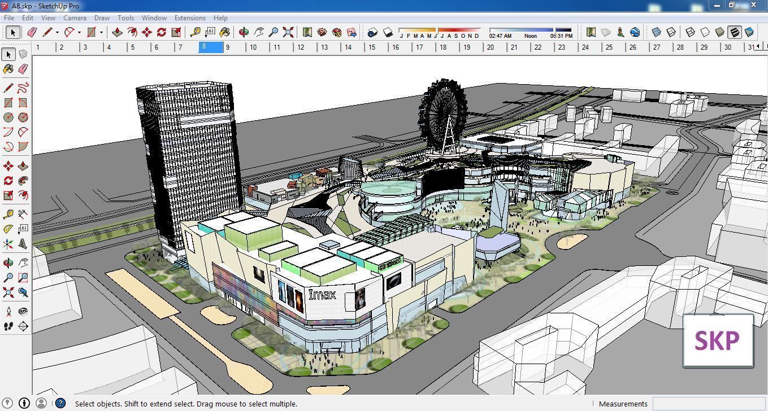Open Add Location map icon after Zoom Extents
This screenshot has width=768, height=411.
point(307,33)
